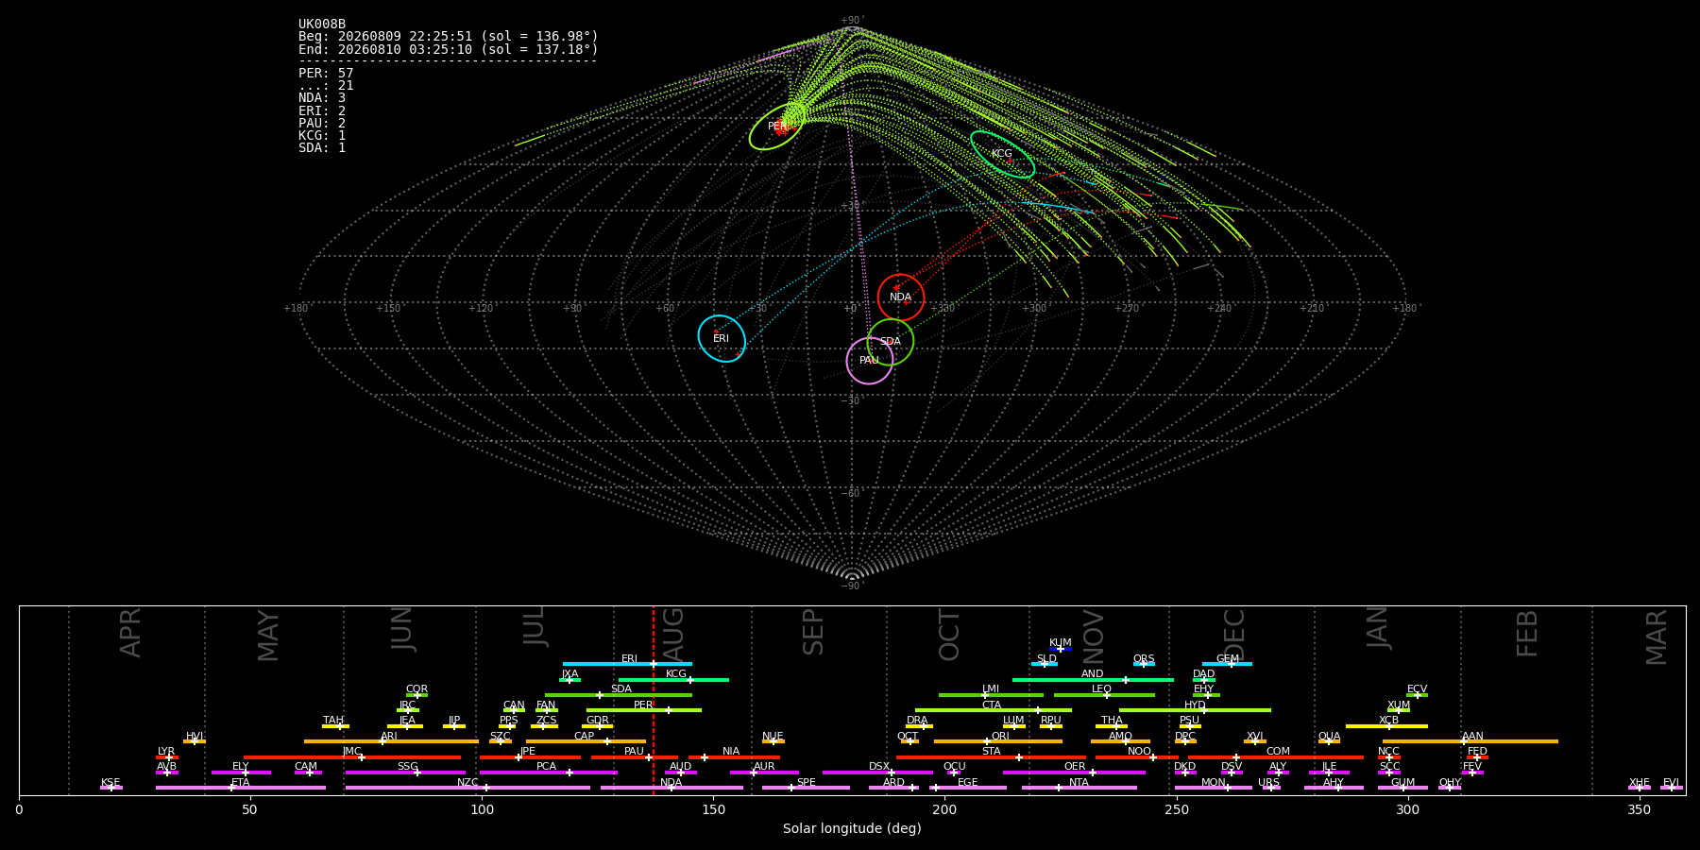Click the KUM blue bar above November
The image size is (1700, 850).
(1061, 649)
